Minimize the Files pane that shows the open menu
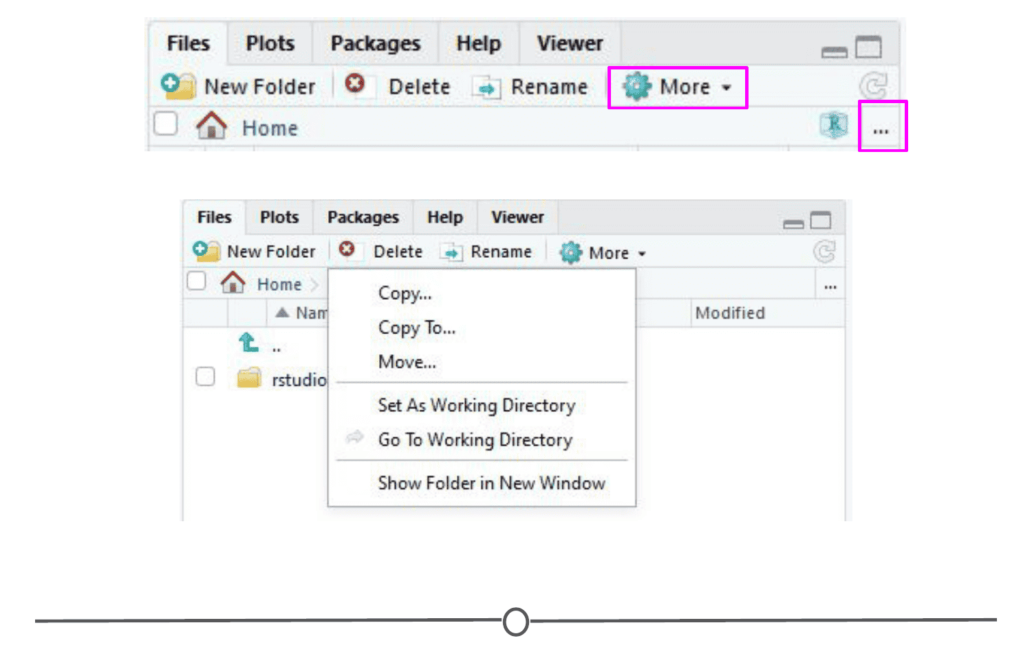This screenshot has height=645, width=1032. coord(793,224)
